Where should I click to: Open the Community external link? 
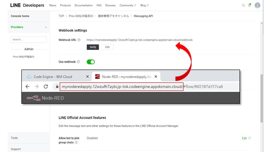128,5
